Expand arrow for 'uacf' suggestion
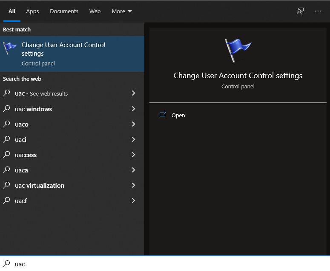 133,200
